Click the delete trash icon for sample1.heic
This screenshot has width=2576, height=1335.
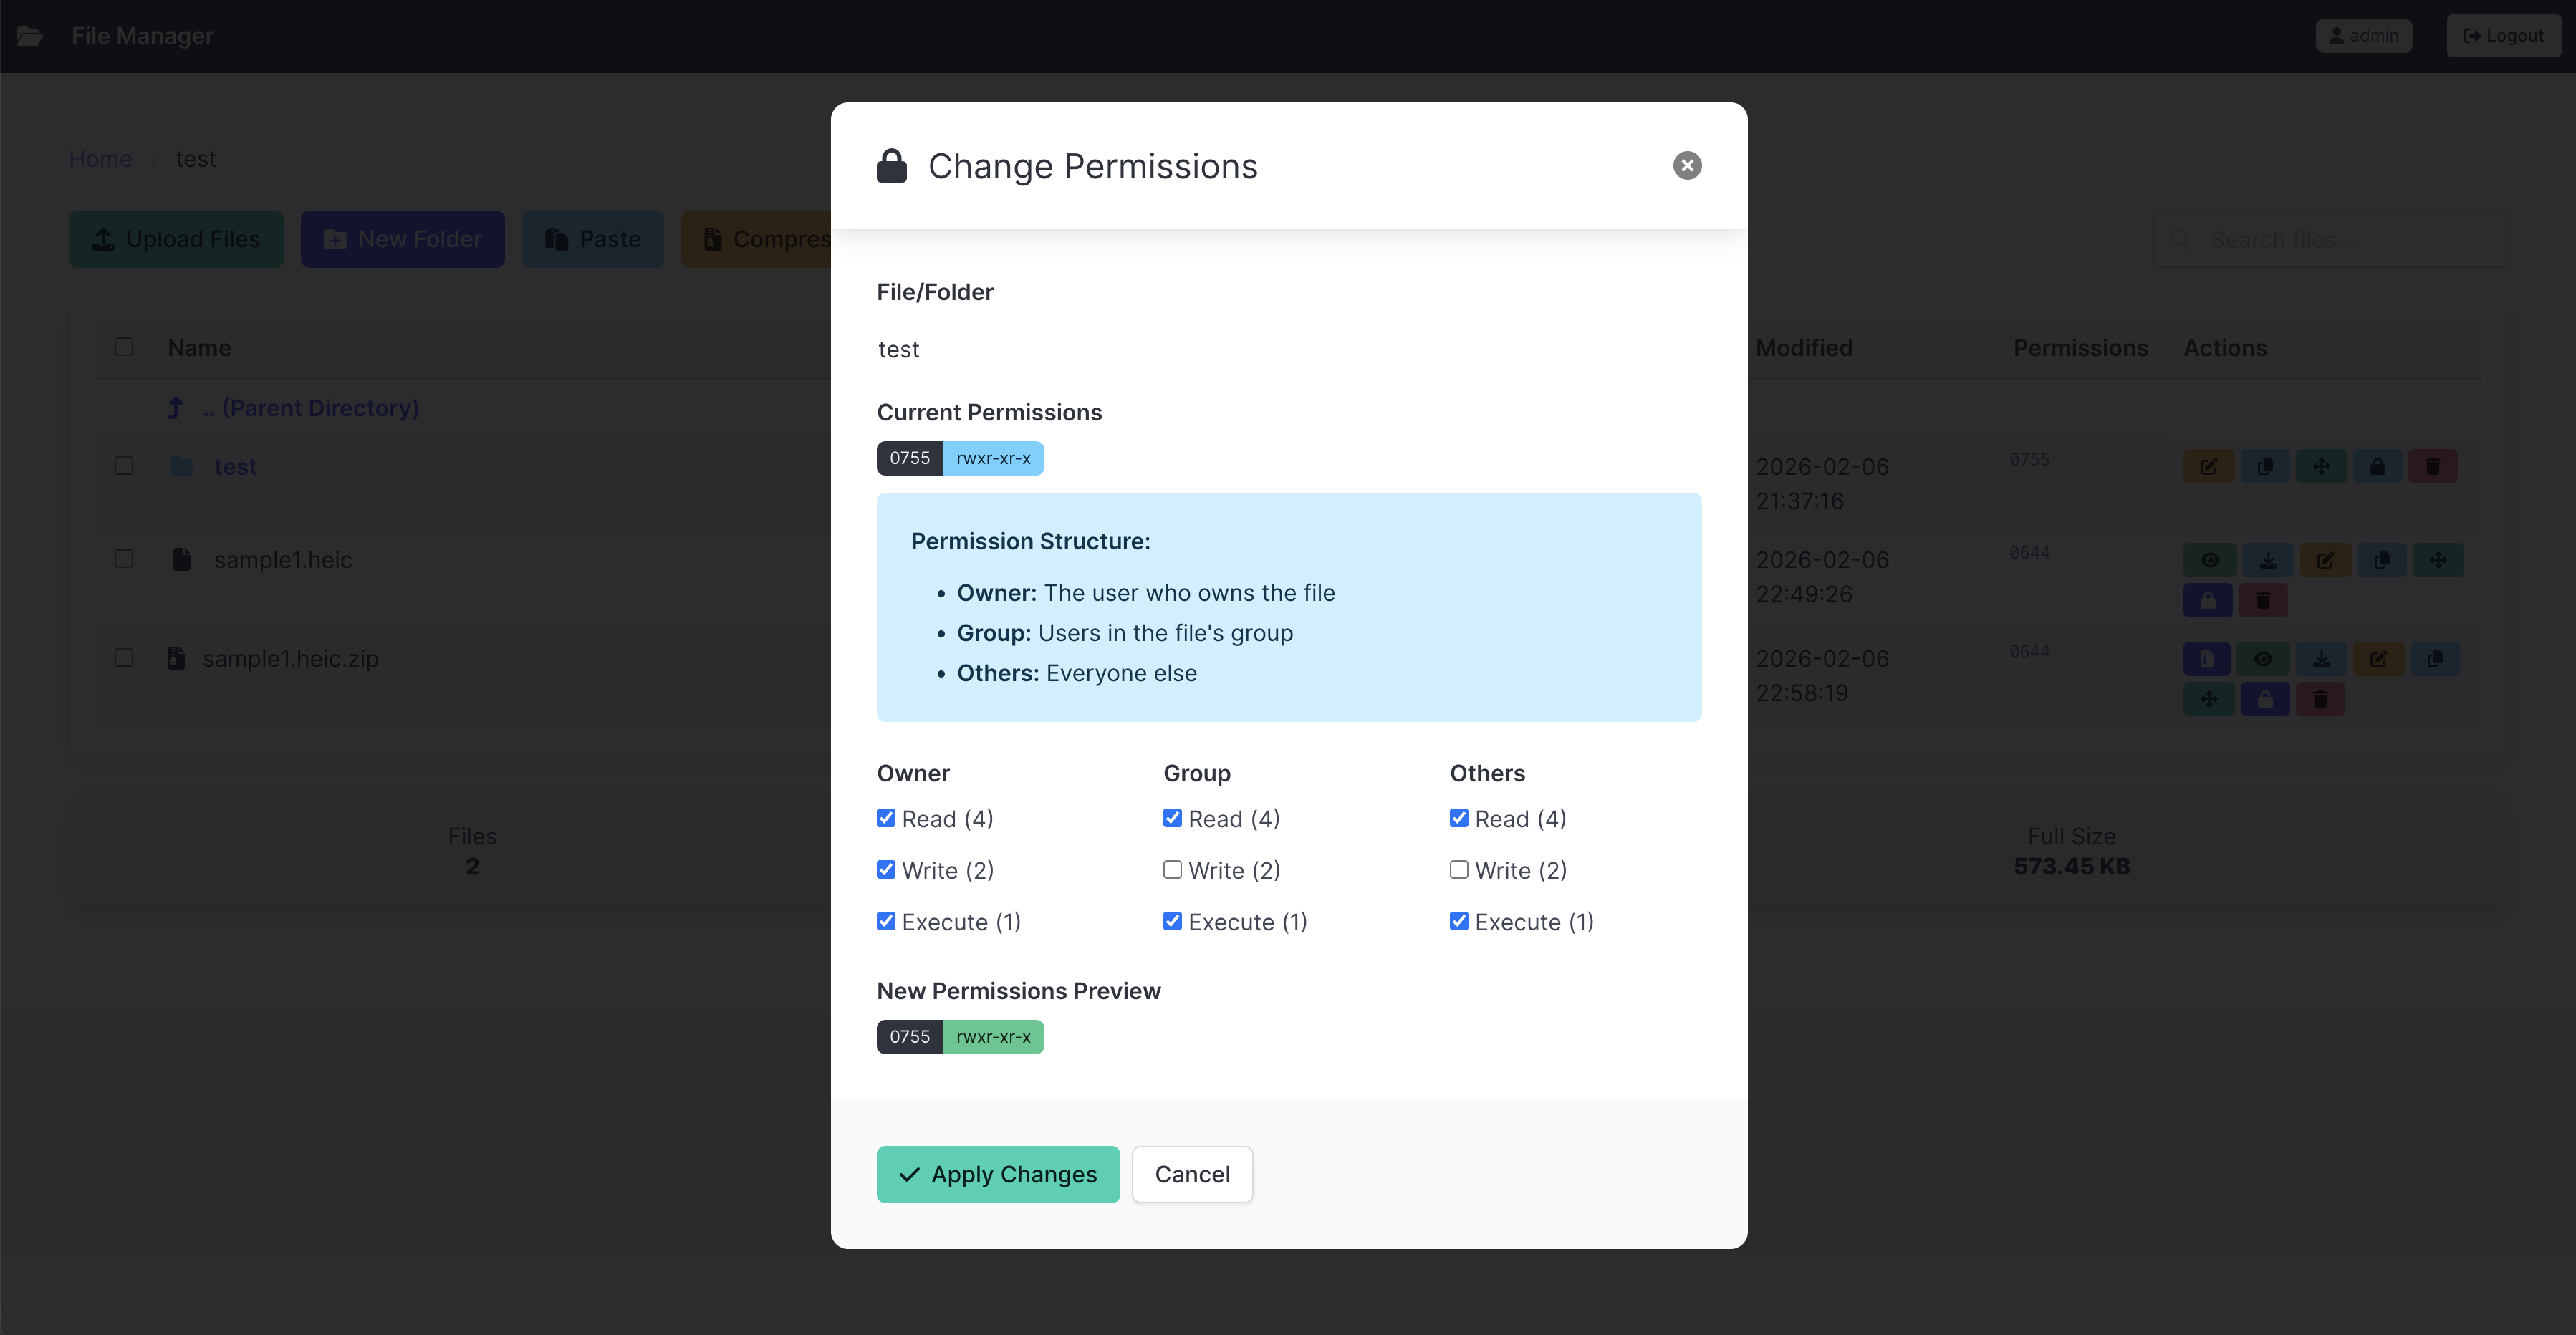pos(2264,600)
